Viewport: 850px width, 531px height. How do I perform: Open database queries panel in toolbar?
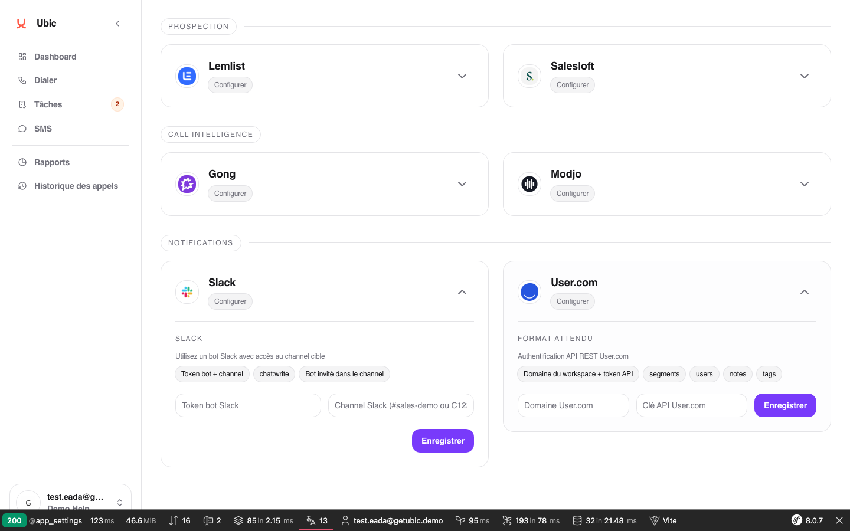(x=604, y=520)
